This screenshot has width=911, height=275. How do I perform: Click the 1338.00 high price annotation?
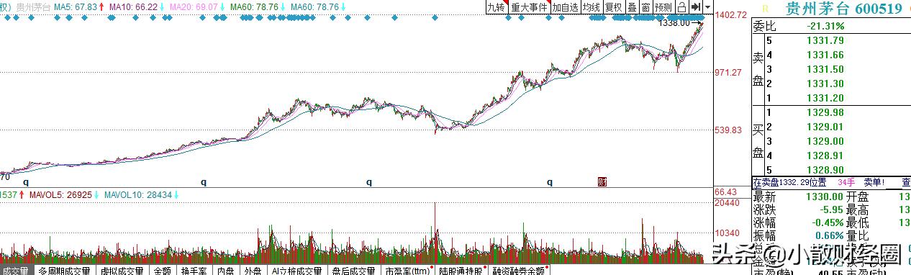674,23
